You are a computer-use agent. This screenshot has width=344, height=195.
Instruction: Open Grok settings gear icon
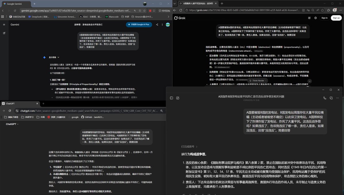(x=316, y=18)
